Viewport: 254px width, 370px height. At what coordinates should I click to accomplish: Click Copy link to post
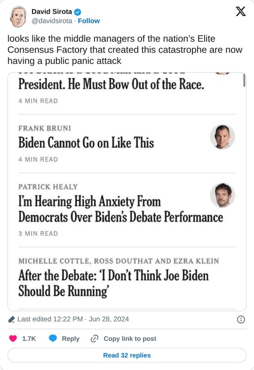tap(130, 339)
